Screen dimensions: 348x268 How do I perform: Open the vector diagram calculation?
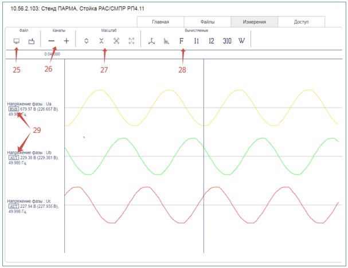pyautogui.click(x=151, y=41)
